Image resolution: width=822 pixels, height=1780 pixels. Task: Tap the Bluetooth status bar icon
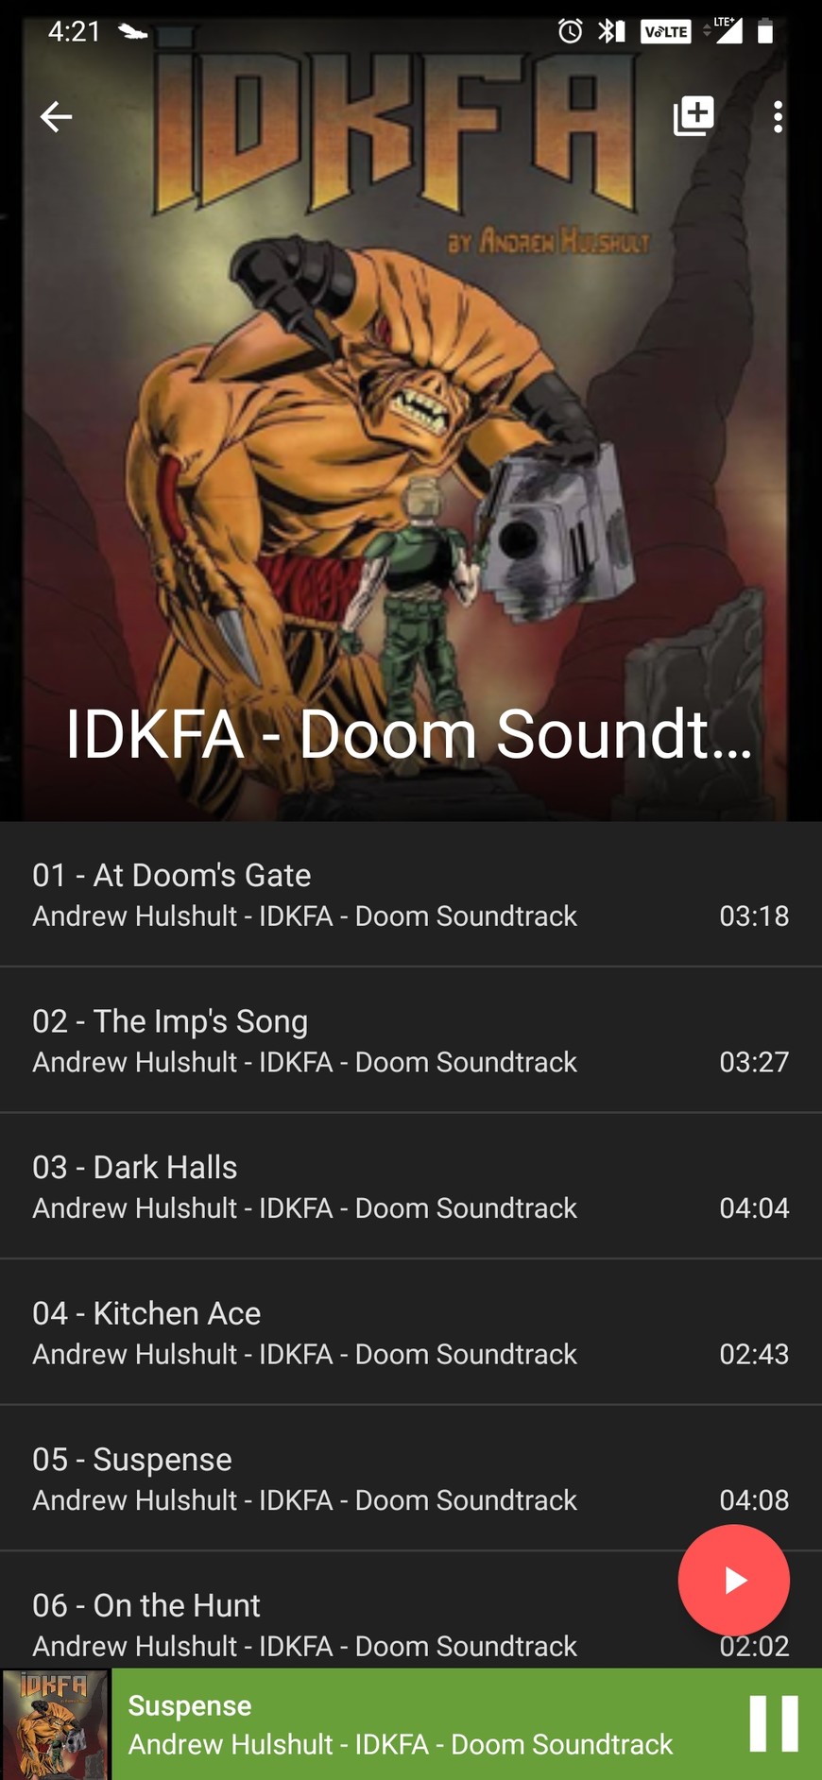[611, 31]
